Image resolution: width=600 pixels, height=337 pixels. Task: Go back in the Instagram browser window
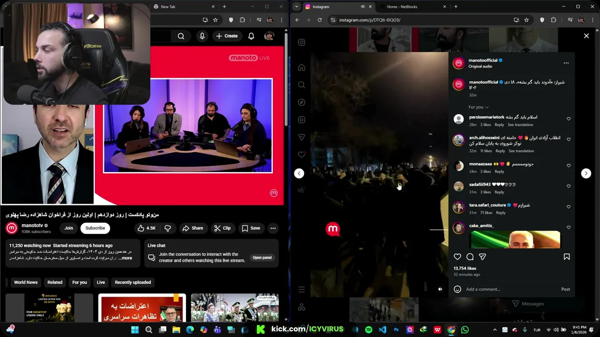pyautogui.click(x=297, y=20)
